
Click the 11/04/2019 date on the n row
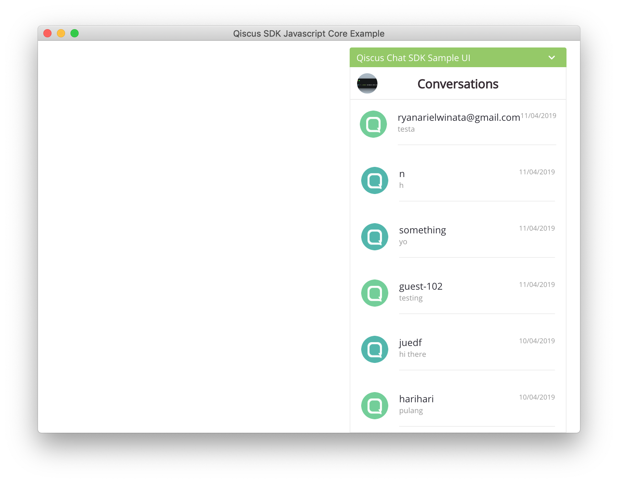(537, 172)
